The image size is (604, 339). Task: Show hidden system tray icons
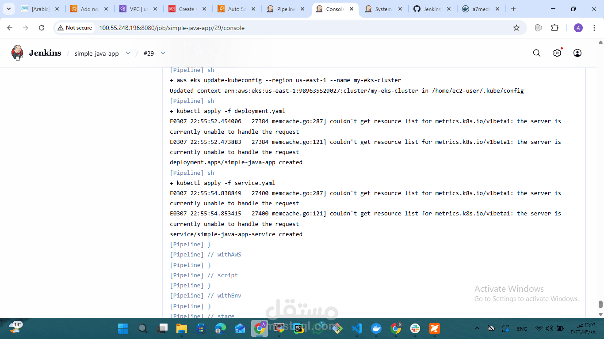tap(477, 328)
